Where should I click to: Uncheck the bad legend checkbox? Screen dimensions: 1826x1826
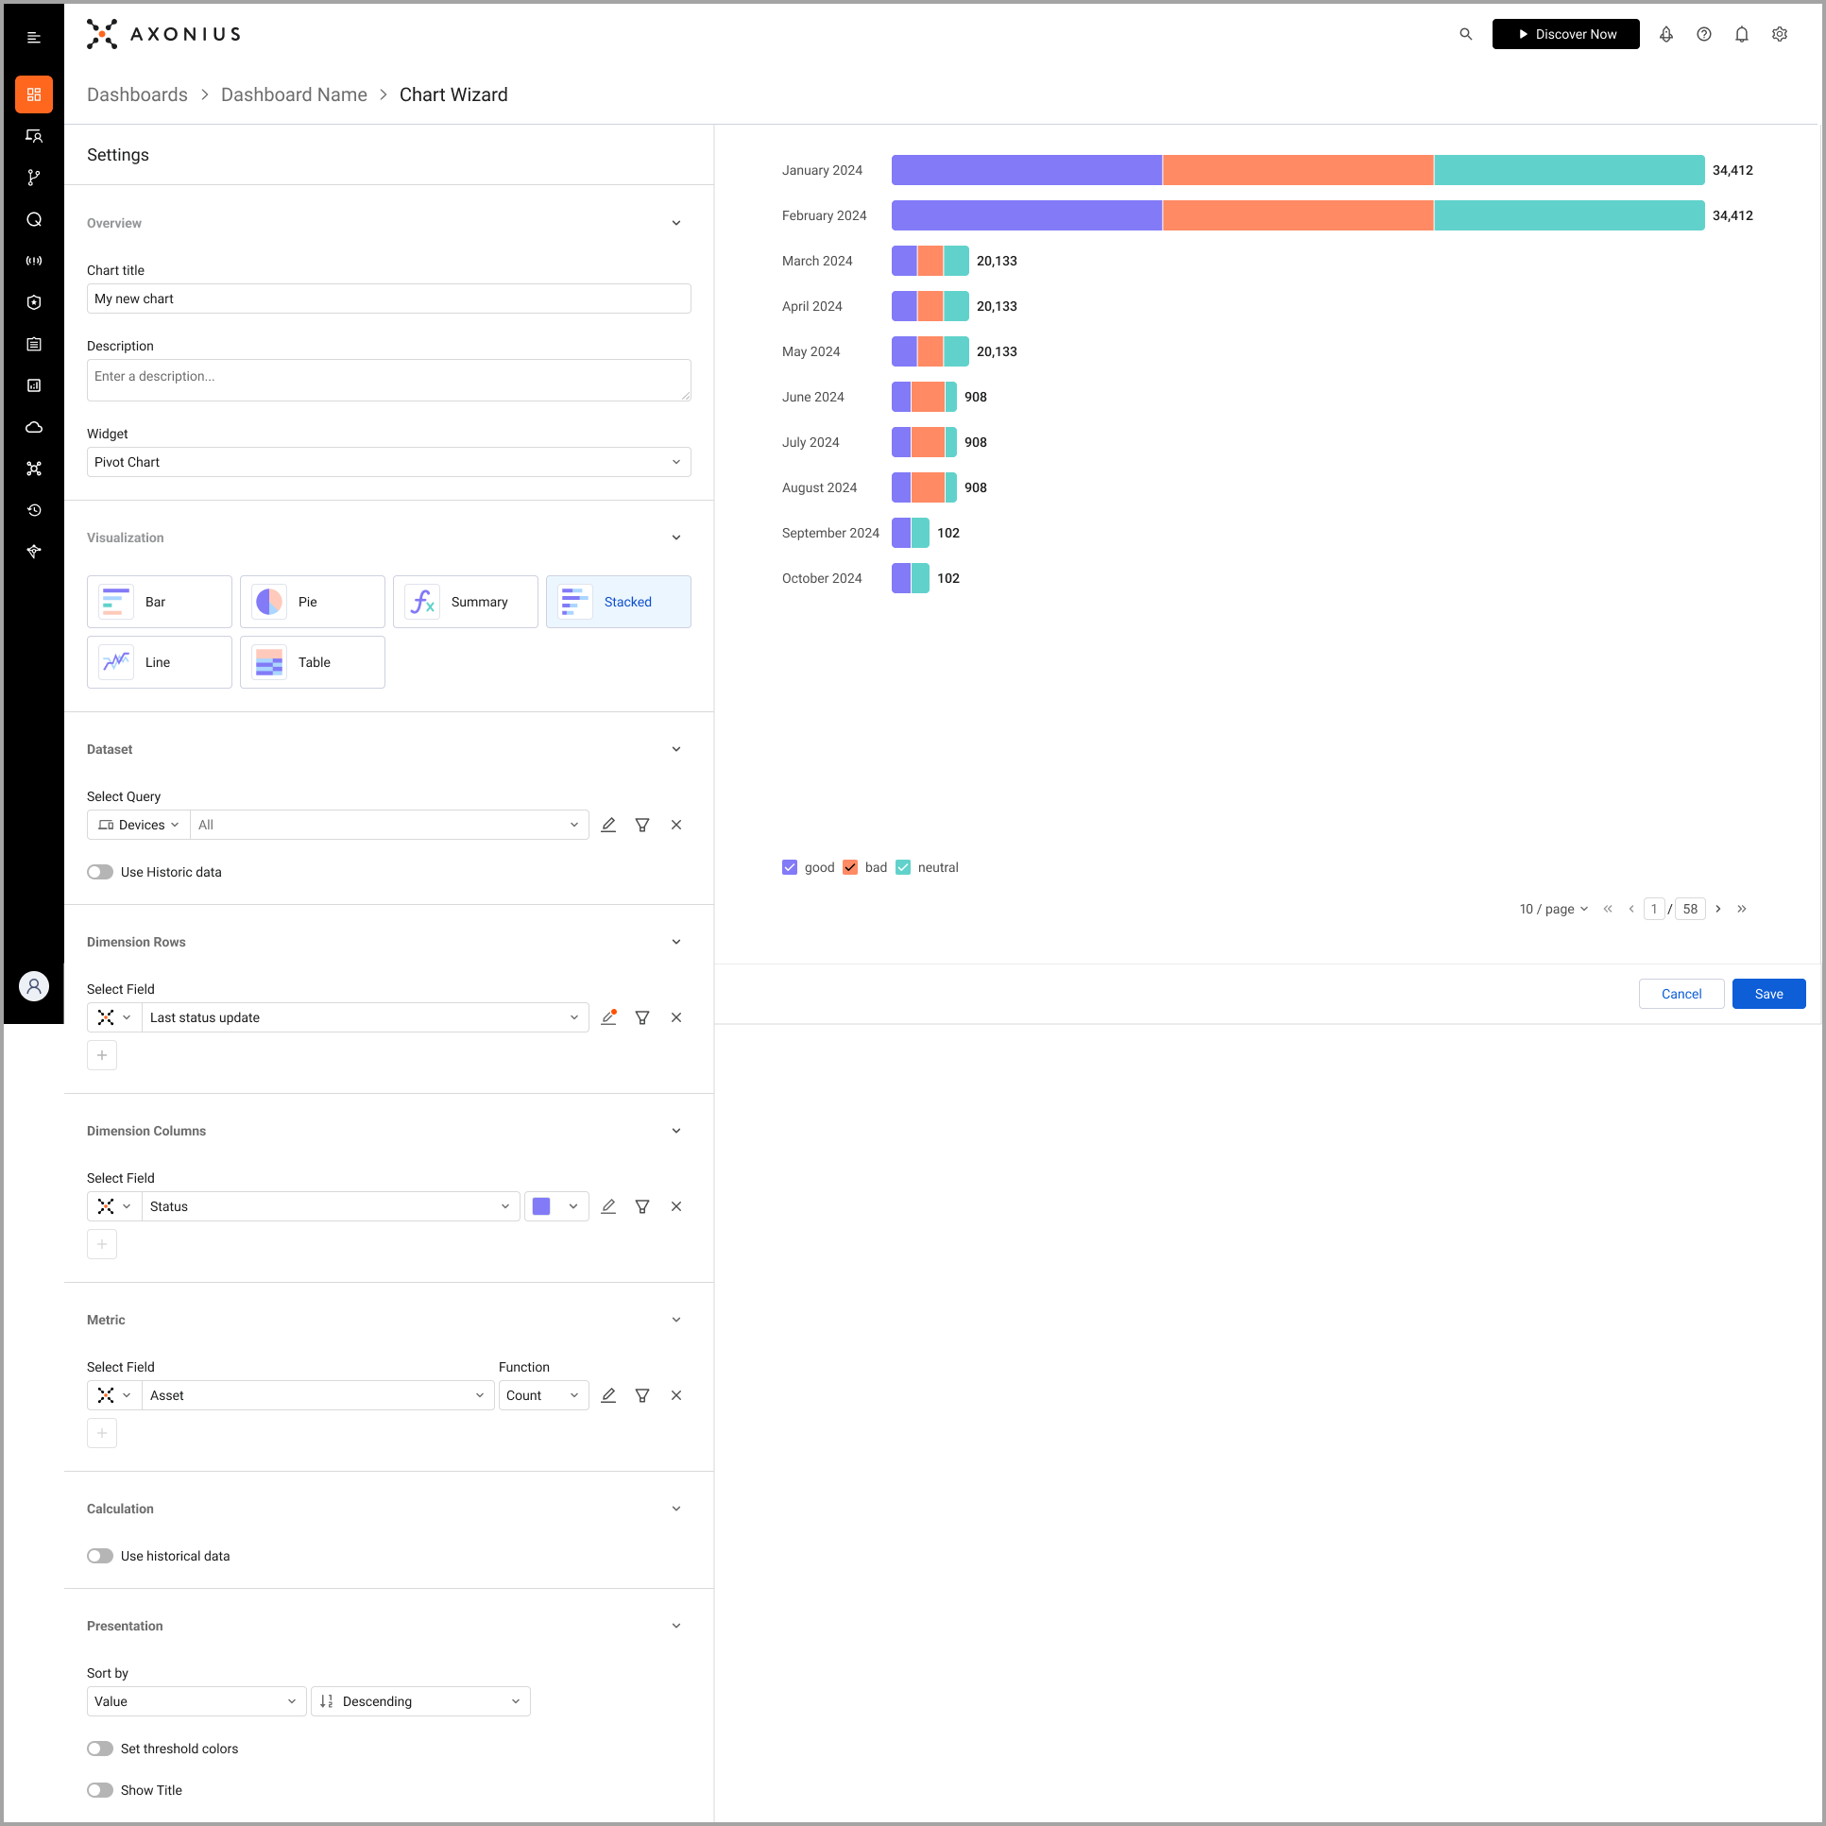click(849, 867)
